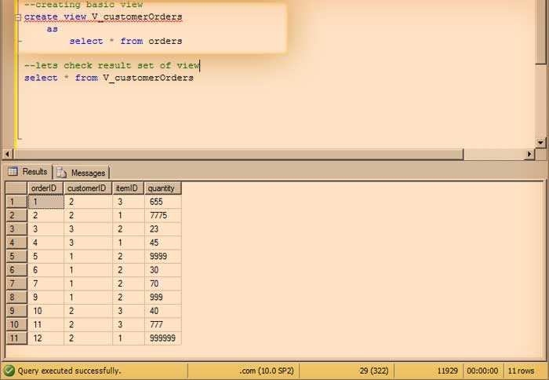549x380 pixels.
Task: Click the Results tab grid icon
Action: (x=13, y=171)
